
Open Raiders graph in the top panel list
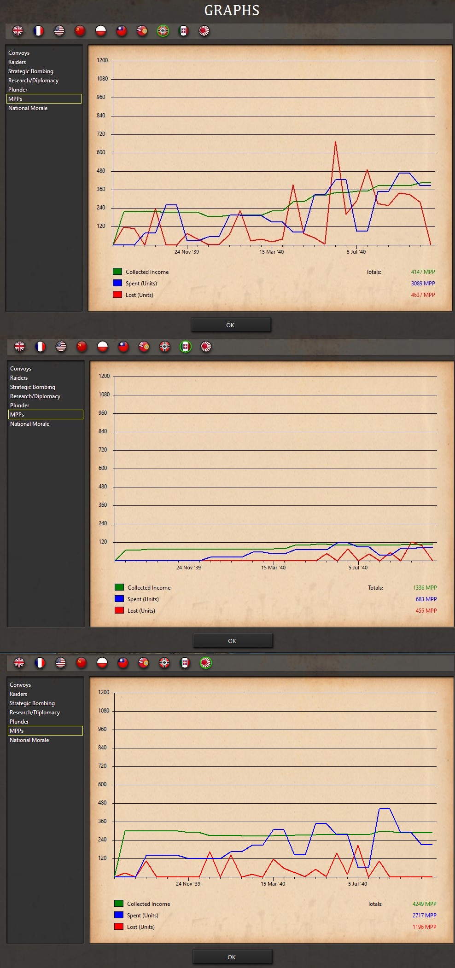tap(17, 62)
